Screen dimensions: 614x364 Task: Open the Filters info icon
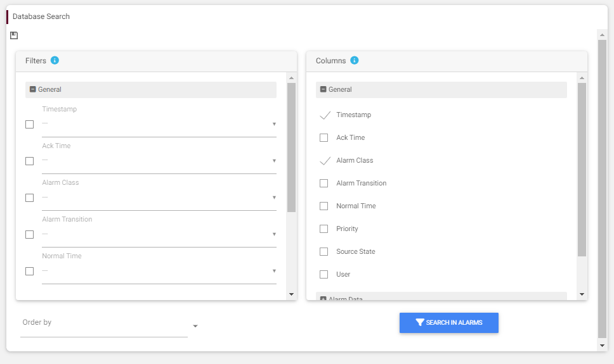coord(55,61)
